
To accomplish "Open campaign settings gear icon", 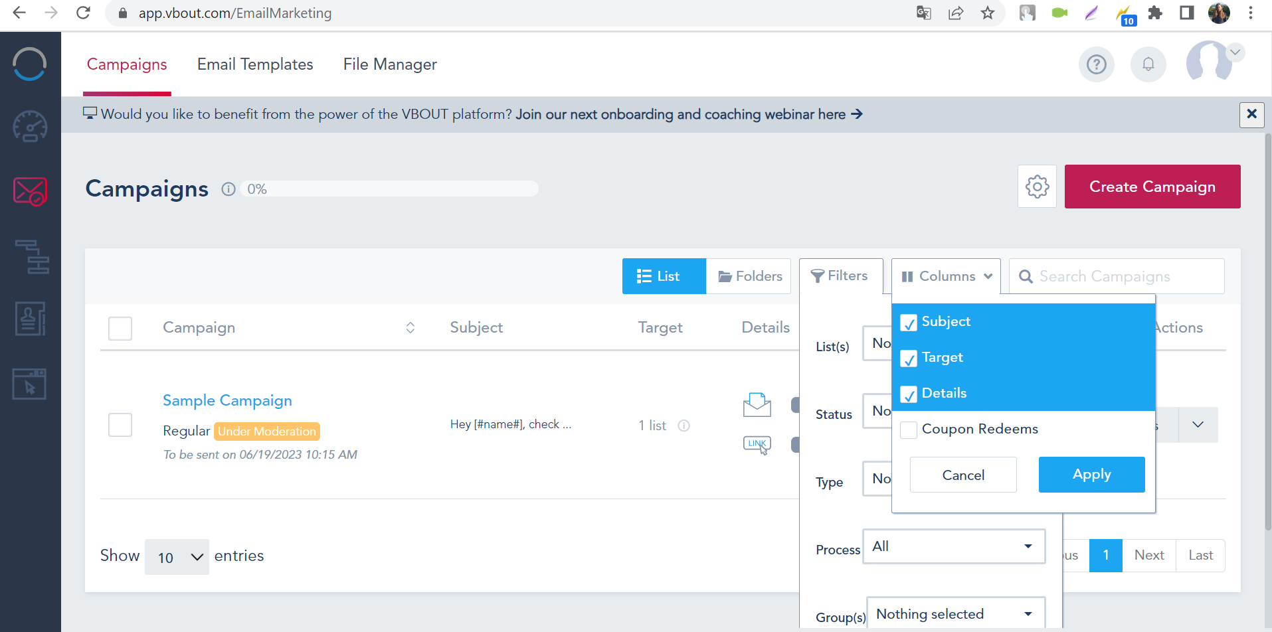I will pos(1037,187).
